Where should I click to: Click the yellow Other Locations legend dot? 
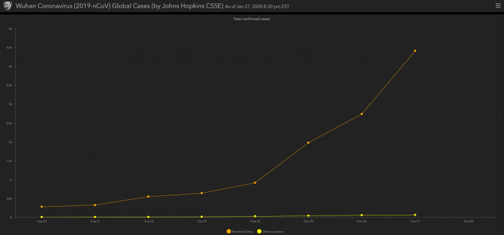coord(259,231)
